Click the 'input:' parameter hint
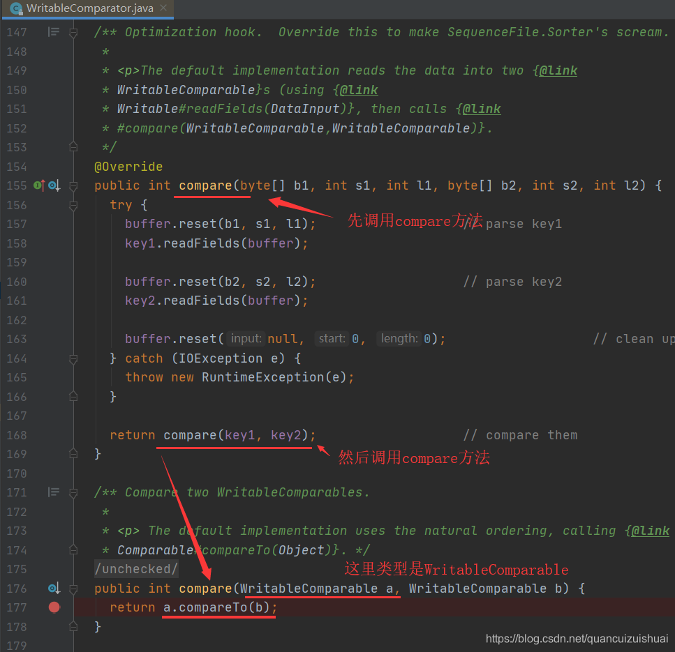The image size is (675, 652). point(246,338)
